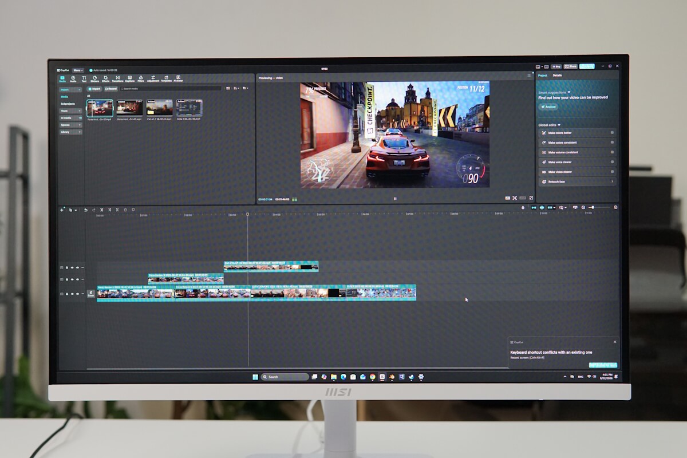
Task: Expand the Yours section
Action: pos(70,110)
